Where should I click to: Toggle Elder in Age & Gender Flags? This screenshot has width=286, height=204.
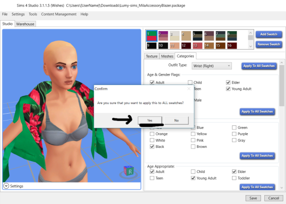[x=228, y=82]
